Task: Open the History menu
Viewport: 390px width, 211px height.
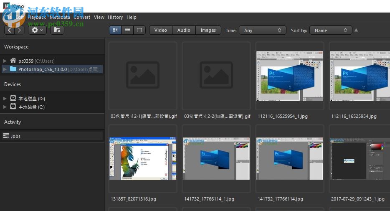Action: [x=115, y=17]
